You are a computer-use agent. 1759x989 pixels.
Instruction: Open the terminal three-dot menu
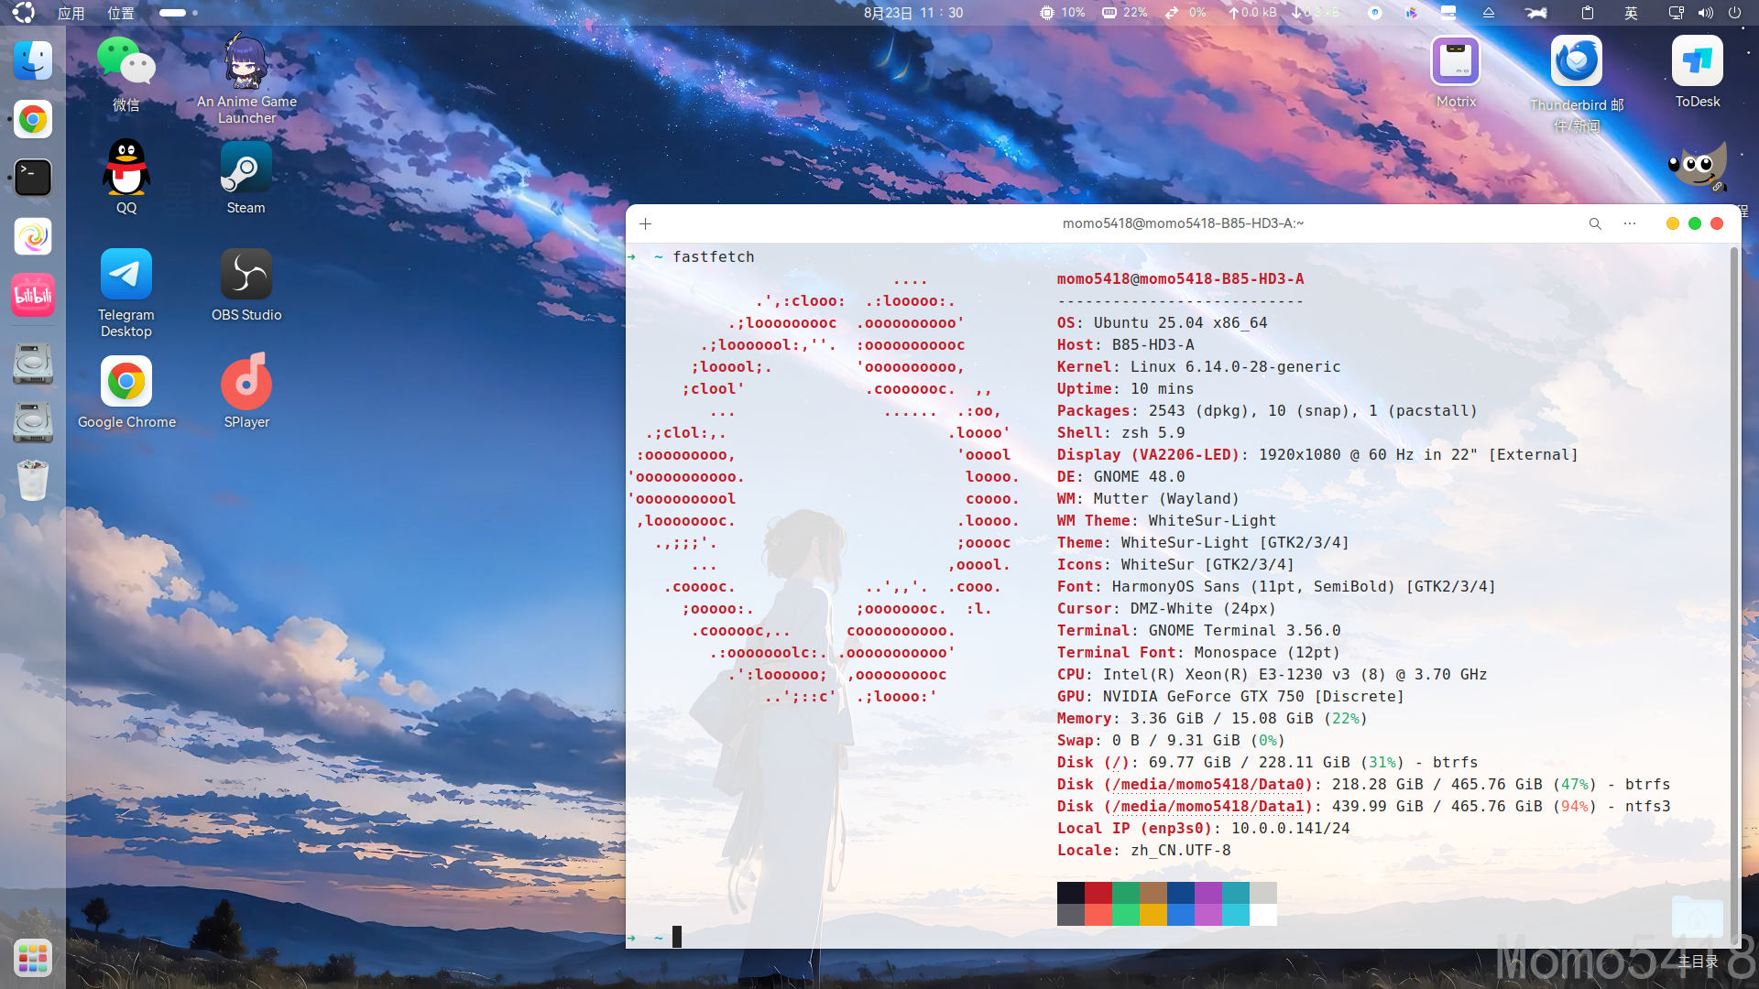(1630, 223)
